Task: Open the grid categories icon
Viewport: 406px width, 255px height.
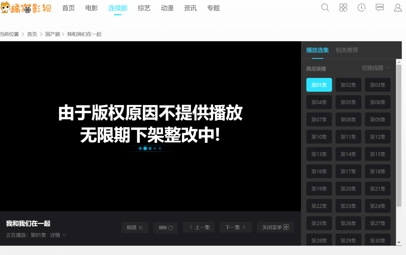Action: coord(343,8)
